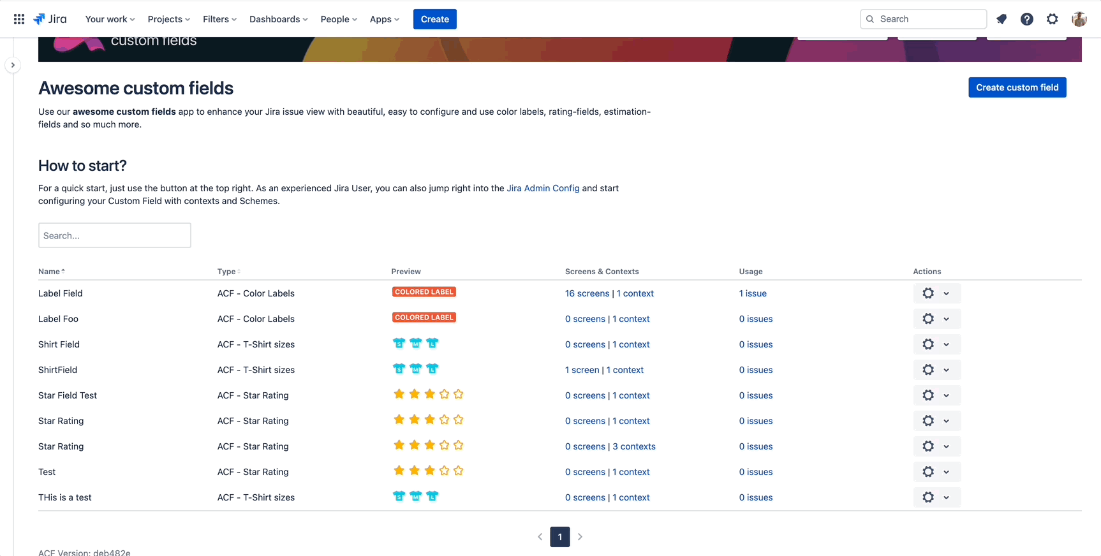Screen dimensions: 1101x556
Task: Click the gear icon for the Test row
Action: pos(928,472)
